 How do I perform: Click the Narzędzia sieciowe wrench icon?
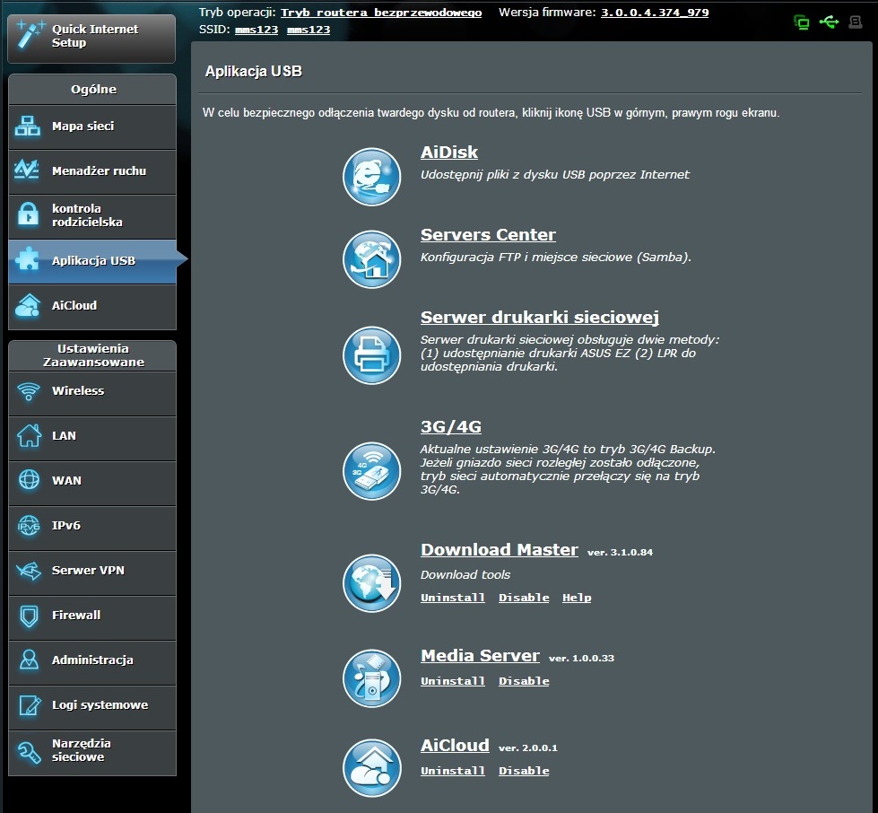tap(29, 752)
